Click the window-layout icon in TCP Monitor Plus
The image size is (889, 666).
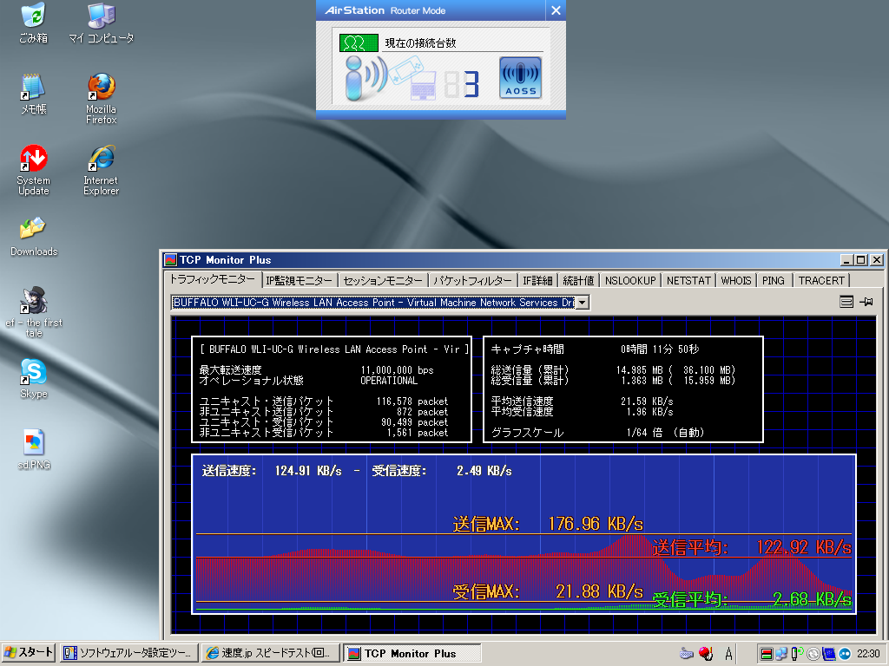coord(846,302)
